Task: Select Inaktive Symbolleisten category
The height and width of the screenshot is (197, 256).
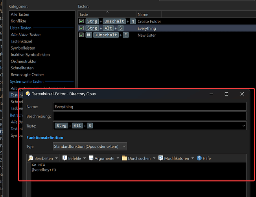Action: (30, 55)
